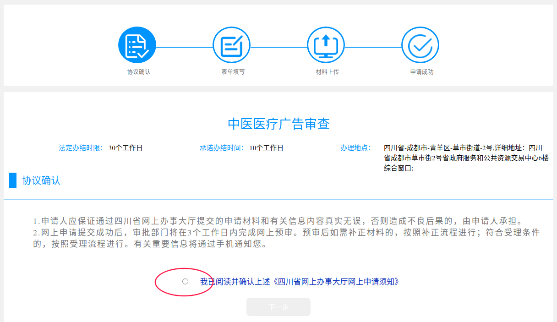Click the blue bar beside 协议确认 heading
This screenshot has height=322, width=557.
(x=13, y=180)
